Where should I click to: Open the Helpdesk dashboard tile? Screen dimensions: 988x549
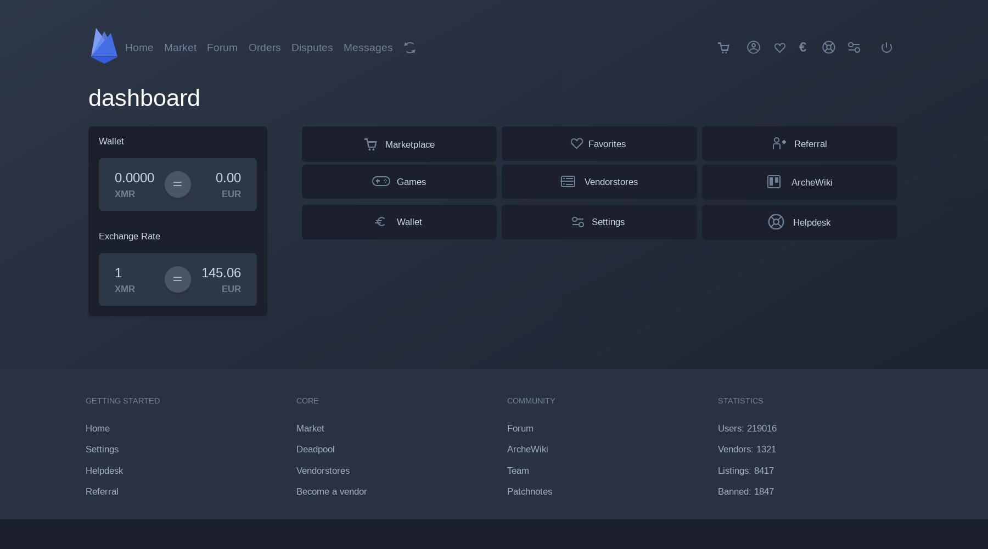coord(799,222)
